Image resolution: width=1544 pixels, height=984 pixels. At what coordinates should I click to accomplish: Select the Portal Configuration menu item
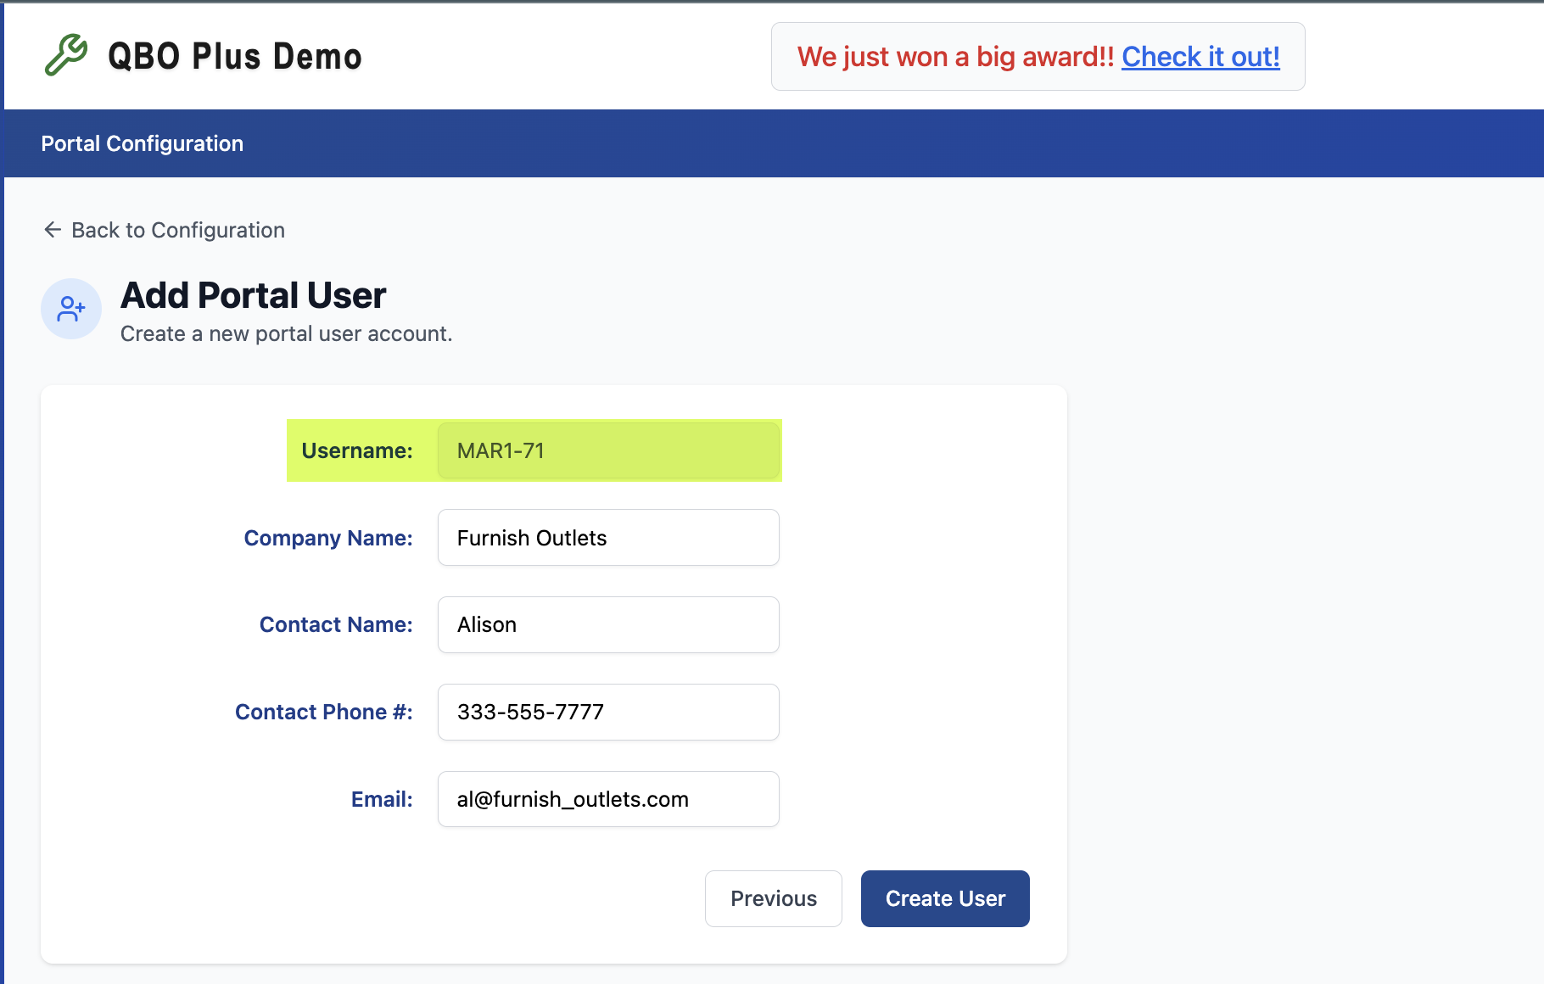(x=143, y=143)
